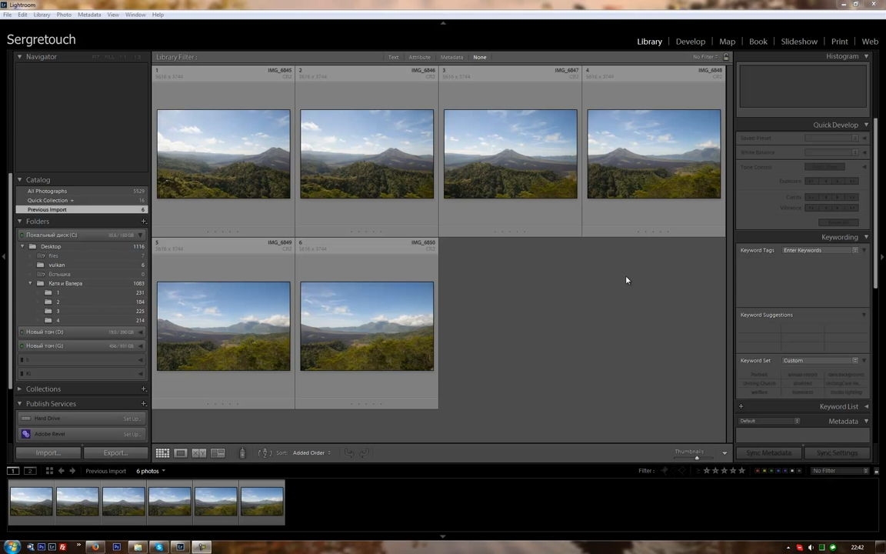Collapse the Quick Develop panel
The width and height of the screenshot is (886, 554).
point(866,125)
